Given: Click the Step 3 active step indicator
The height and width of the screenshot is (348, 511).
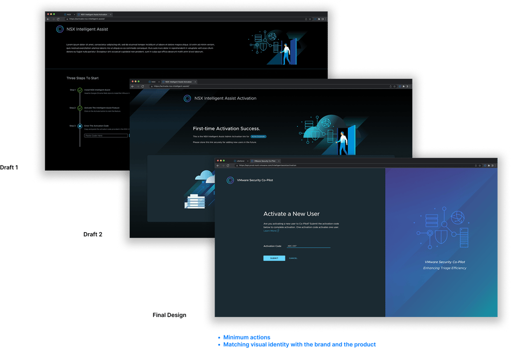Looking at the screenshot, I should pyautogui.click(x=80, y=126).
